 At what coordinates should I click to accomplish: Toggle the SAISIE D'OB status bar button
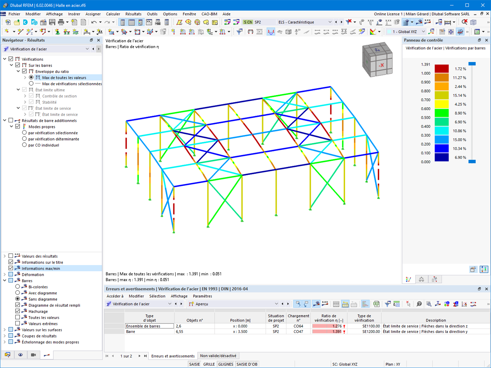(x=247, y=364)
